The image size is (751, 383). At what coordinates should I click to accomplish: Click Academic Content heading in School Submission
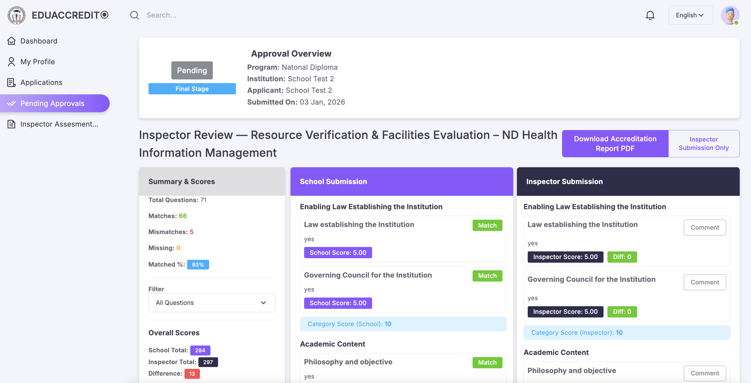(332, 344)
